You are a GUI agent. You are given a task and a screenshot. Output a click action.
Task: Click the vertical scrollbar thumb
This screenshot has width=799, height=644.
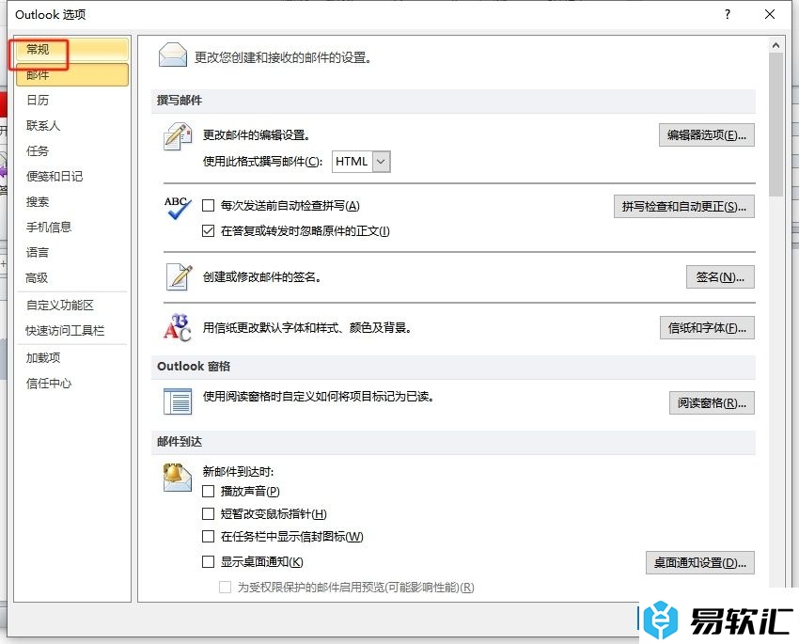[775, 125]
